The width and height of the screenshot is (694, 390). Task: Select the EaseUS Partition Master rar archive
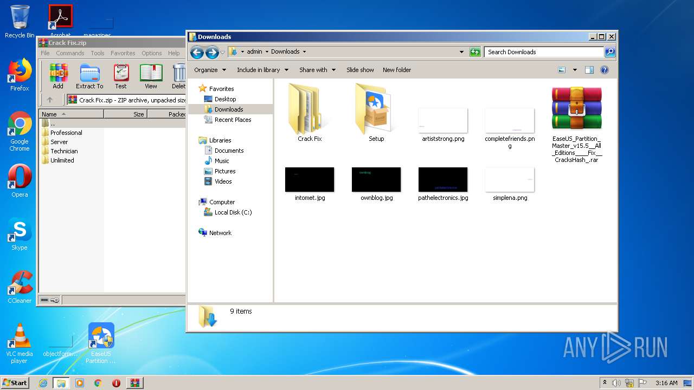point(576,125)
